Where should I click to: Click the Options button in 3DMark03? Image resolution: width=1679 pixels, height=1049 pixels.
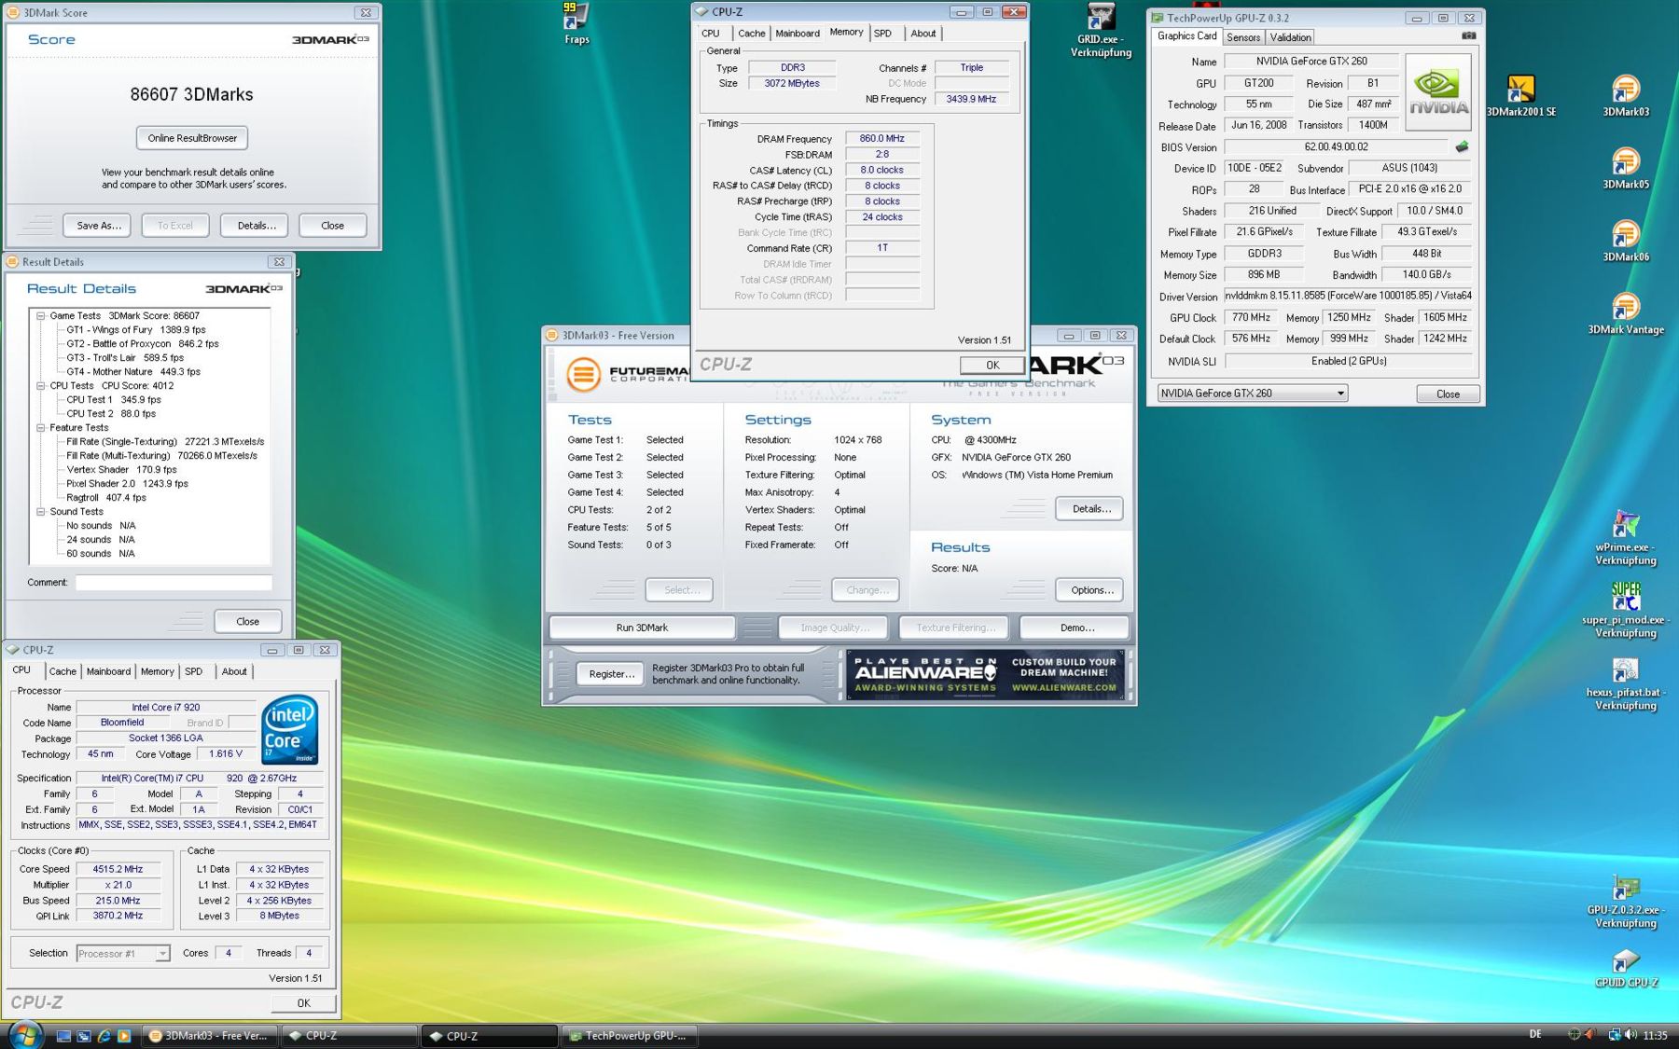click(1090, 590)
